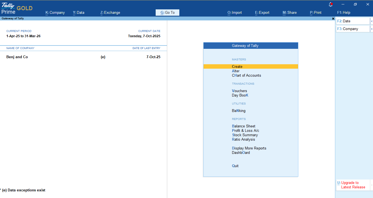This screenshot has width=373, height=198.
Task: Close the Gateway of Tally panel
Action: click(x=333, y=18)
